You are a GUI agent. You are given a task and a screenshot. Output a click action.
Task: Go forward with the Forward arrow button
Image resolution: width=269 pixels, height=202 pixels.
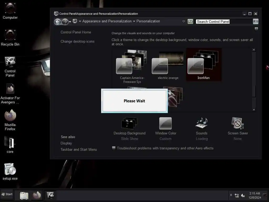(65, 22)
